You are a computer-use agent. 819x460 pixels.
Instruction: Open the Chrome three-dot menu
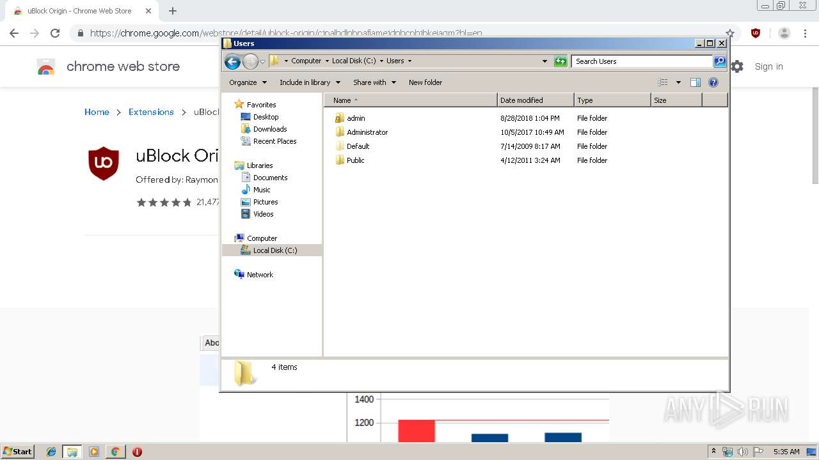coord(805,33)
